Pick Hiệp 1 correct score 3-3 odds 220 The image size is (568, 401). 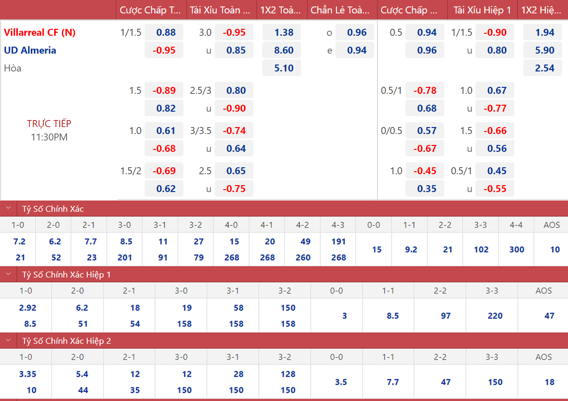(x=495, y=316)
